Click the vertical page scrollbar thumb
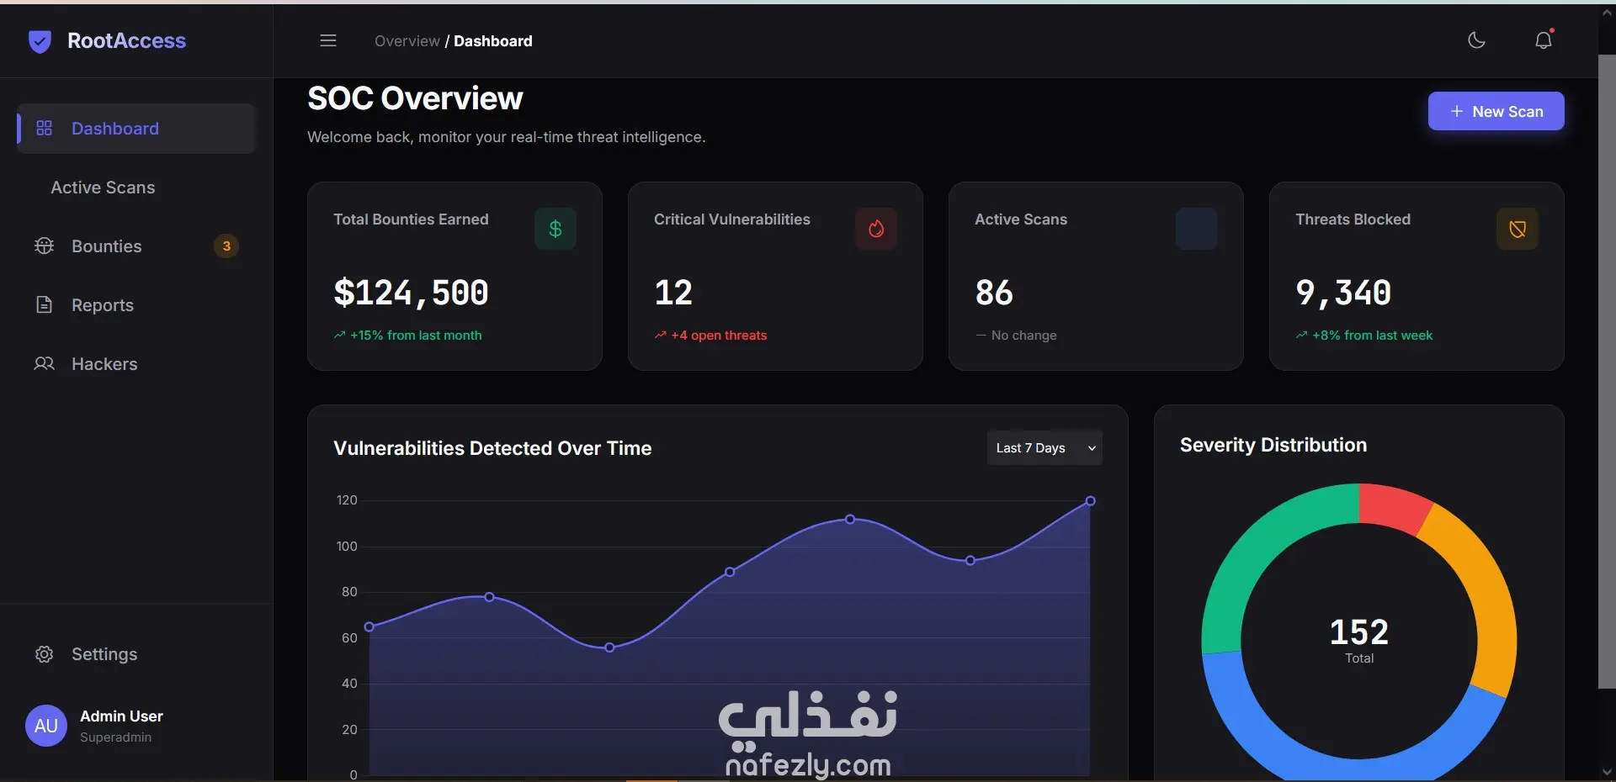The height and width of the screenshot is (782, 1616). pyautogui.click(x=1607, y=370)
